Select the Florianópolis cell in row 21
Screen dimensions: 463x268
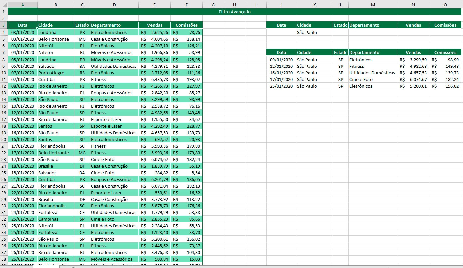[56, 146]
